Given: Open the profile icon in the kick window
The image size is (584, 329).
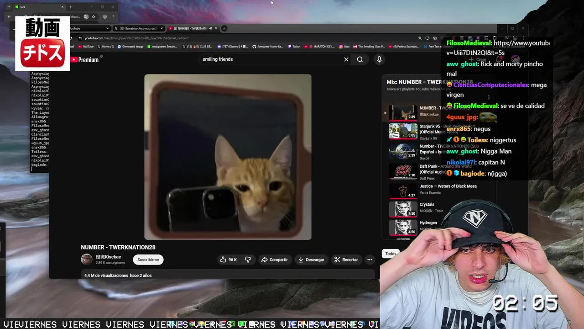Looking at the screenshot, I should click(x=104, y=17).
